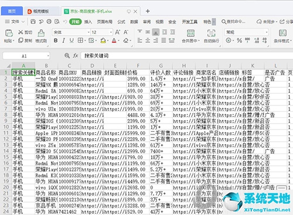Click the cloud sync (未同步) icon

click(x=259, y=22)
